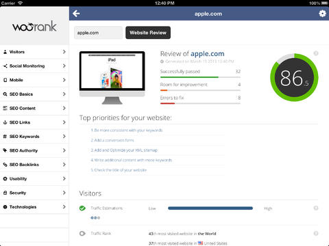329x246 pixels.
Task: Expand the SEO Basics chevron
Action: [64, 94]
